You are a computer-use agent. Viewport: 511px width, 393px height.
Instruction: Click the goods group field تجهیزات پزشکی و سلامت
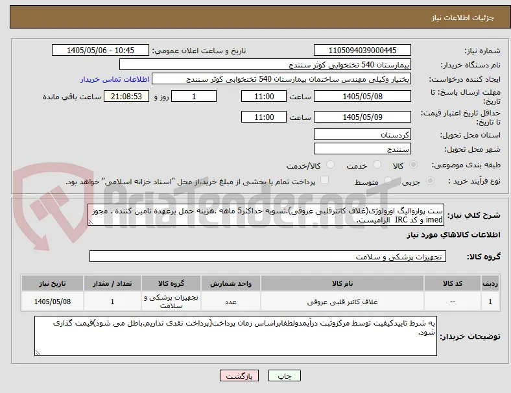pyautogui.click(x=268, y=256)
